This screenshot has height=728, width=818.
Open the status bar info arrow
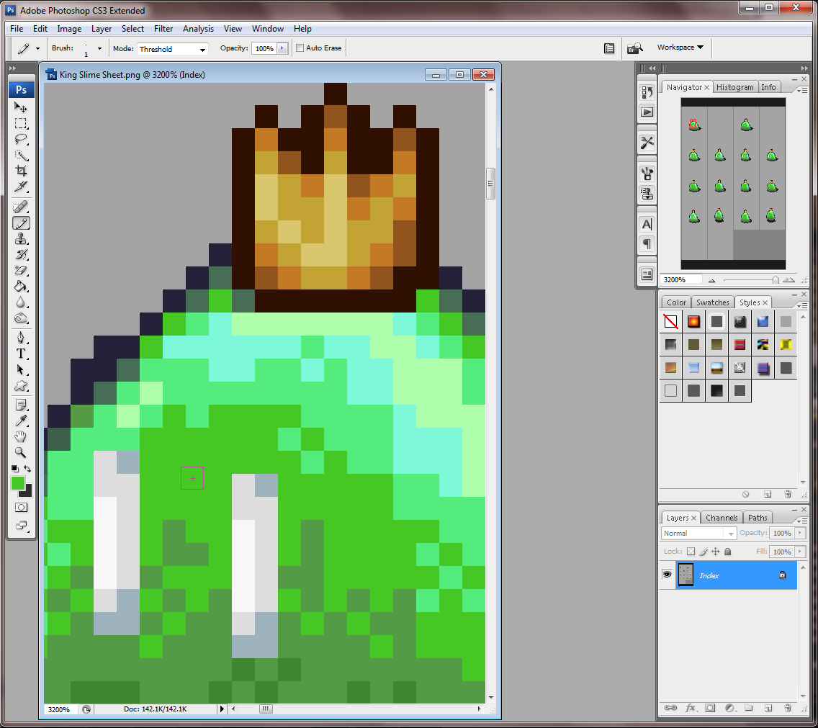pyautogui.click(x=222, y=709)
